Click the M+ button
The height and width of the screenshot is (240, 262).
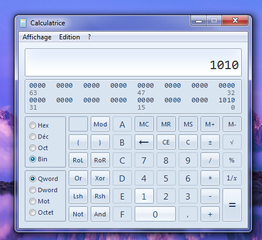[x=210, y=124]
